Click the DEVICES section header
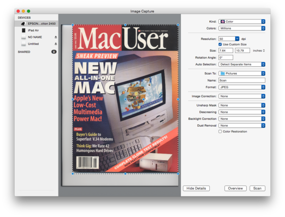Image resolution: width=285 pixels, height=217 pixels. click(24, 18)
